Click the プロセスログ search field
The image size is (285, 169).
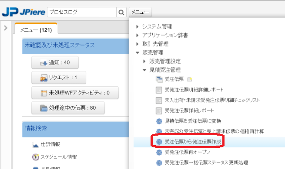(82, 12)
